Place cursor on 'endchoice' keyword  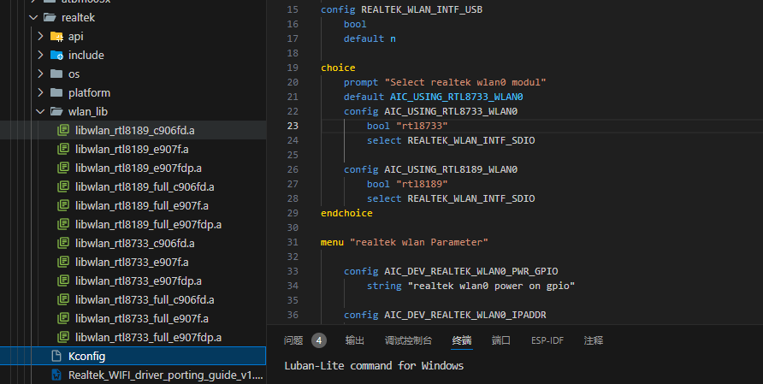coord(346,213)
